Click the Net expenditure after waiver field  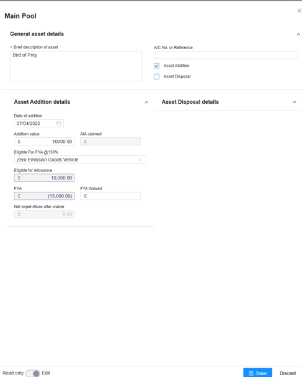coord(44,214)
